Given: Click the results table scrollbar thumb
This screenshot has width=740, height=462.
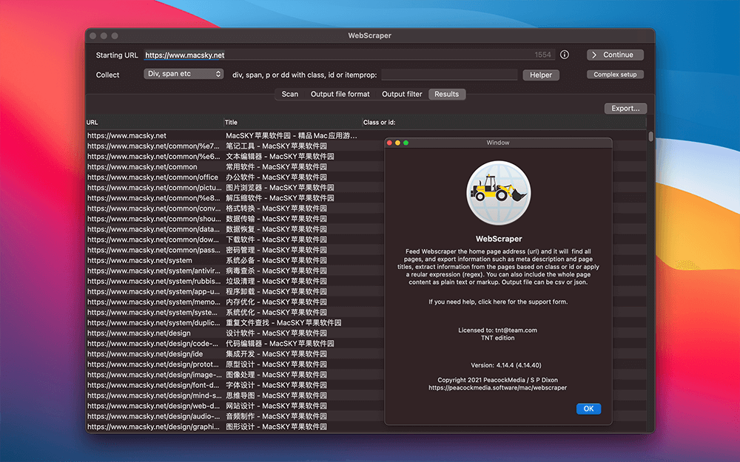Looking at the screenshot, I should click(650, 137).
